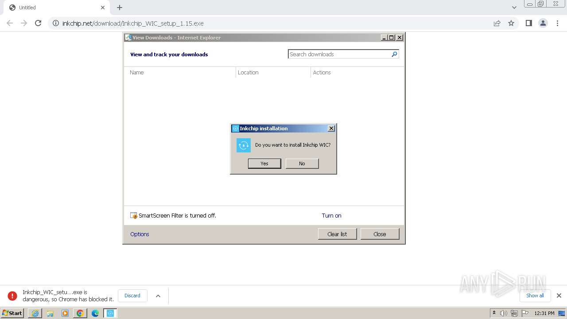Click the red dangerous download warning icon
Image resolution: width=567 pixels, height=319 pixels.
tap(12, 296)
